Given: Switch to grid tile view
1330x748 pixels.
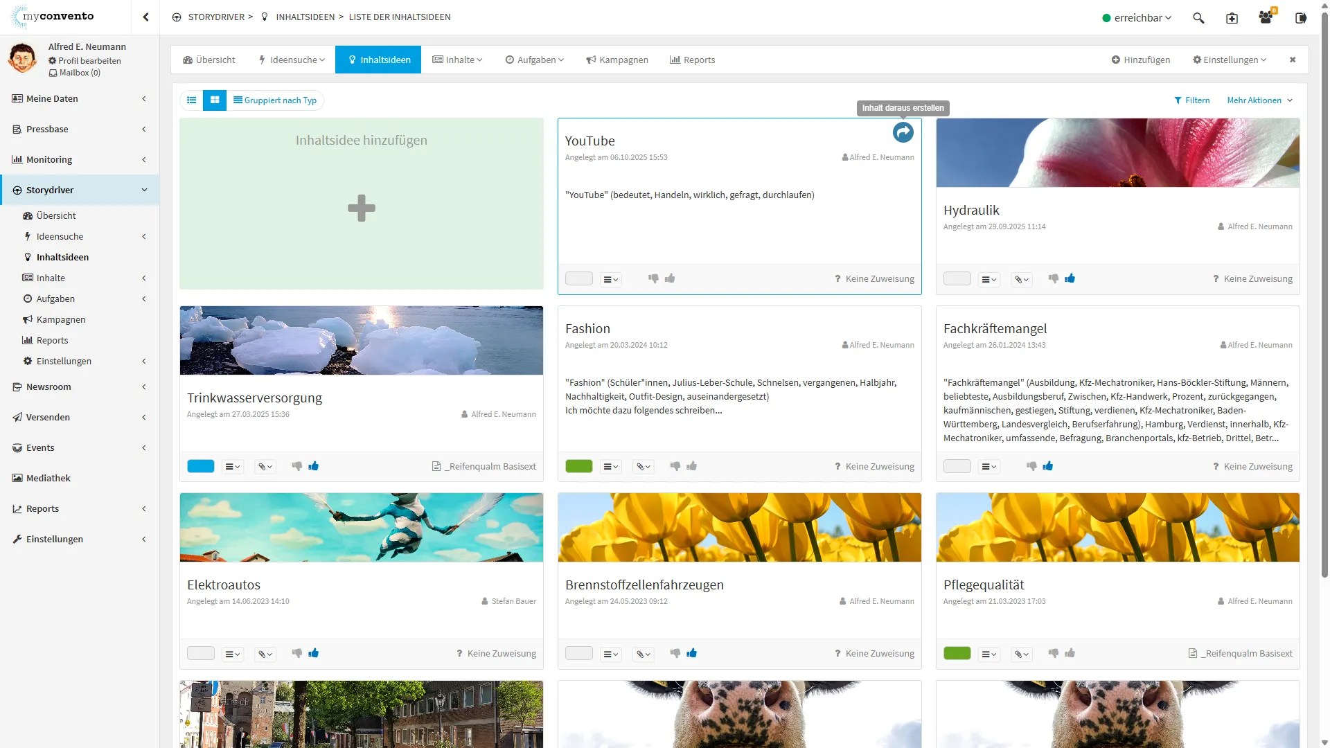Looking at the screenshot, I should click(x=215, y=100).
